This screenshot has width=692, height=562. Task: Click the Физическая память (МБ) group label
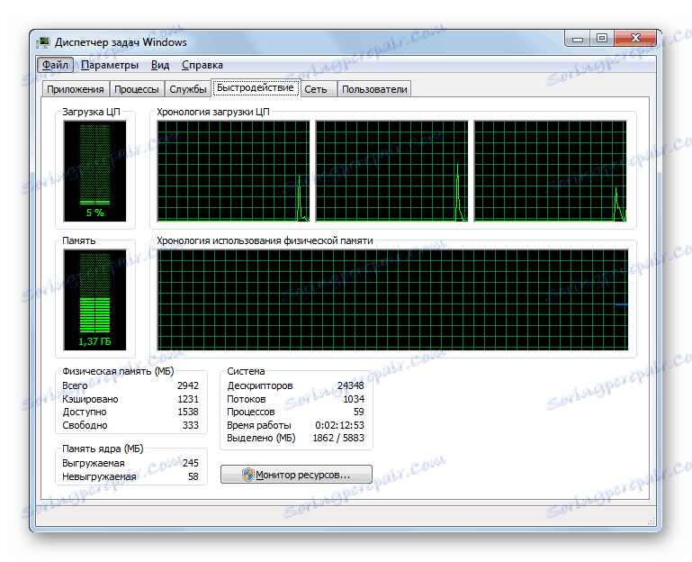(x=118, y=371)
